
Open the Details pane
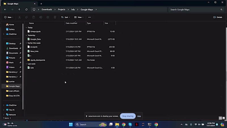coord(218,17)
